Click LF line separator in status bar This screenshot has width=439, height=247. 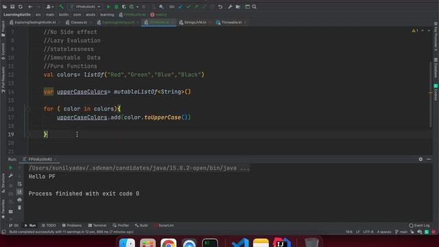tap(357, 232)
